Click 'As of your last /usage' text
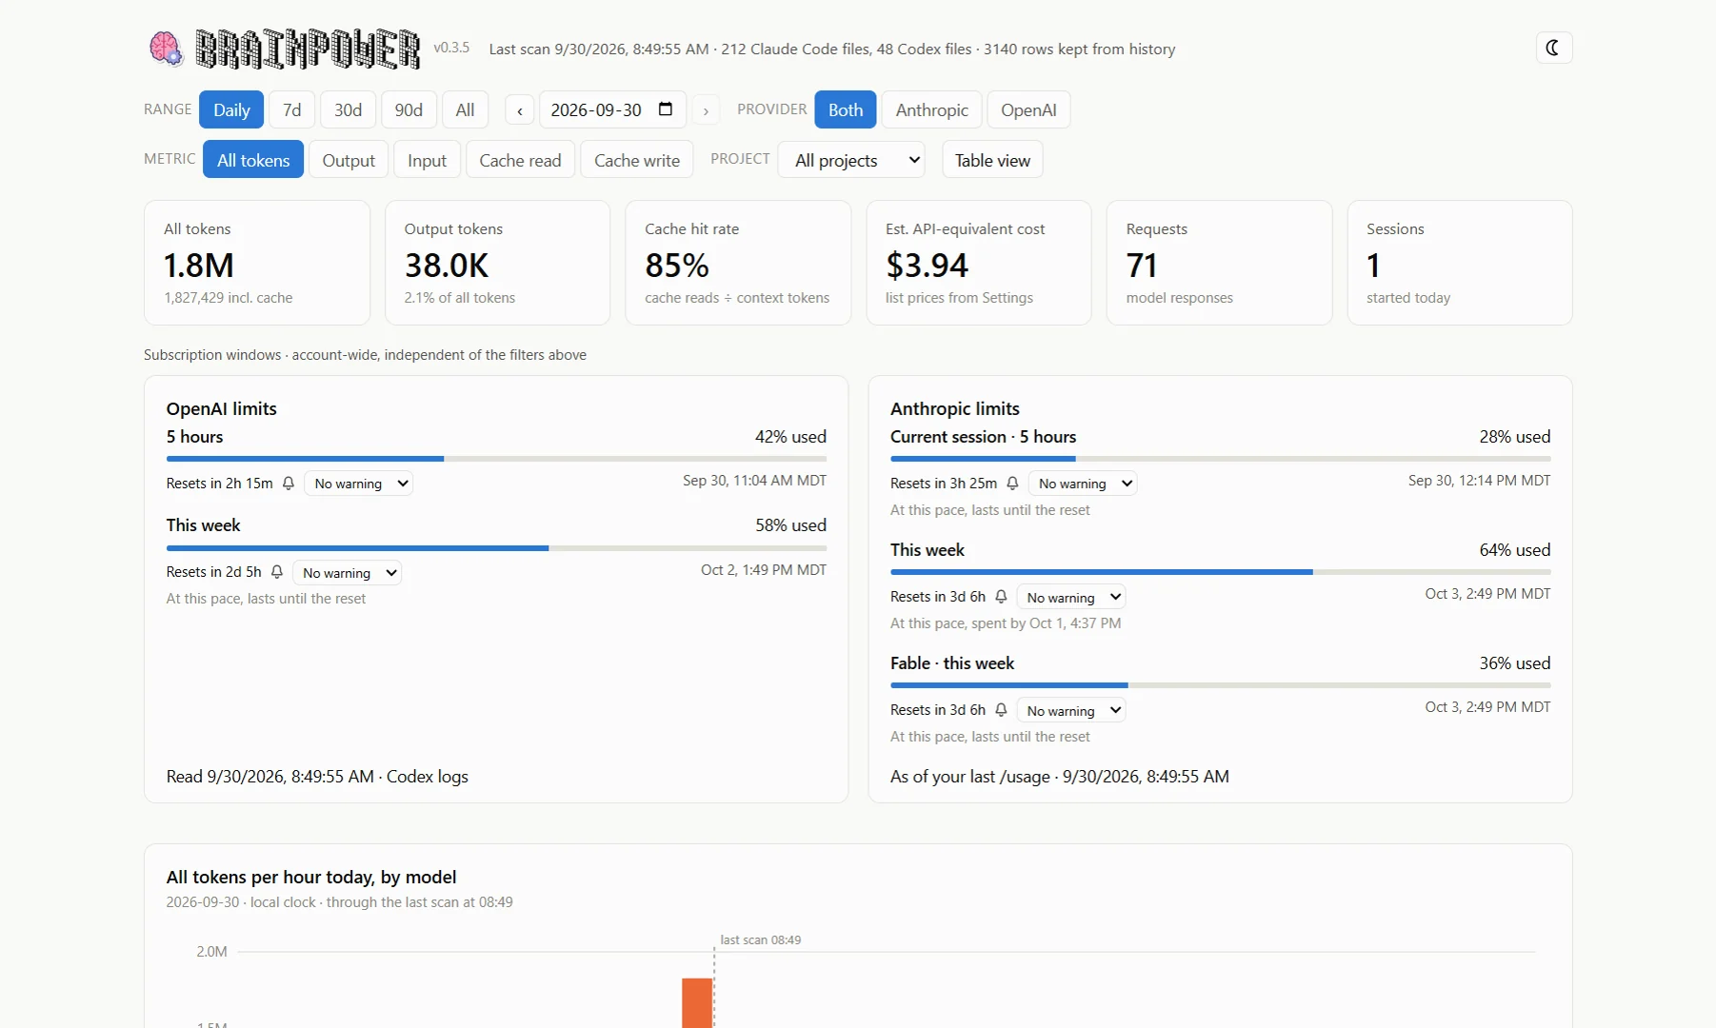The image size is (1716, 1028). pyautogui.click(x=1059, y=777)
